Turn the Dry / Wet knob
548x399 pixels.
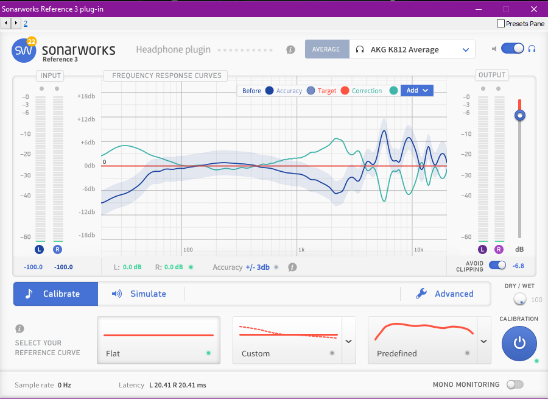tap(520, 299)
